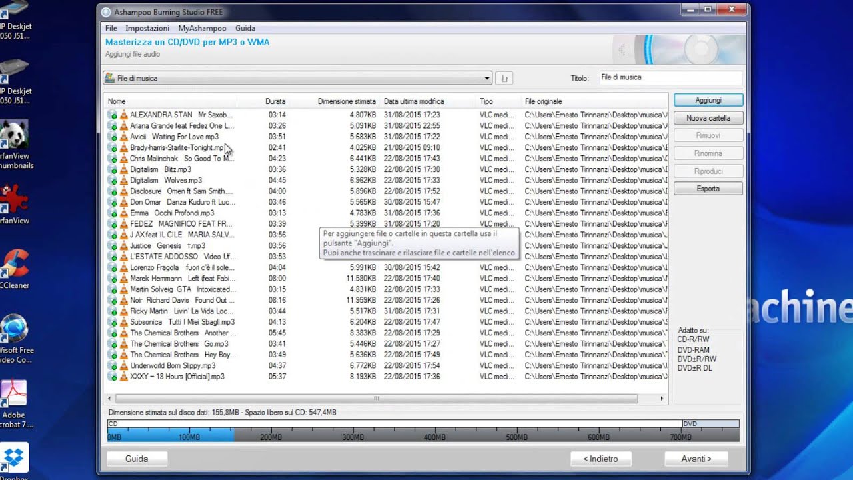The width and height of the screenshot is (853, 480).
Task: Open the File menu
Action: pos(111,28)
